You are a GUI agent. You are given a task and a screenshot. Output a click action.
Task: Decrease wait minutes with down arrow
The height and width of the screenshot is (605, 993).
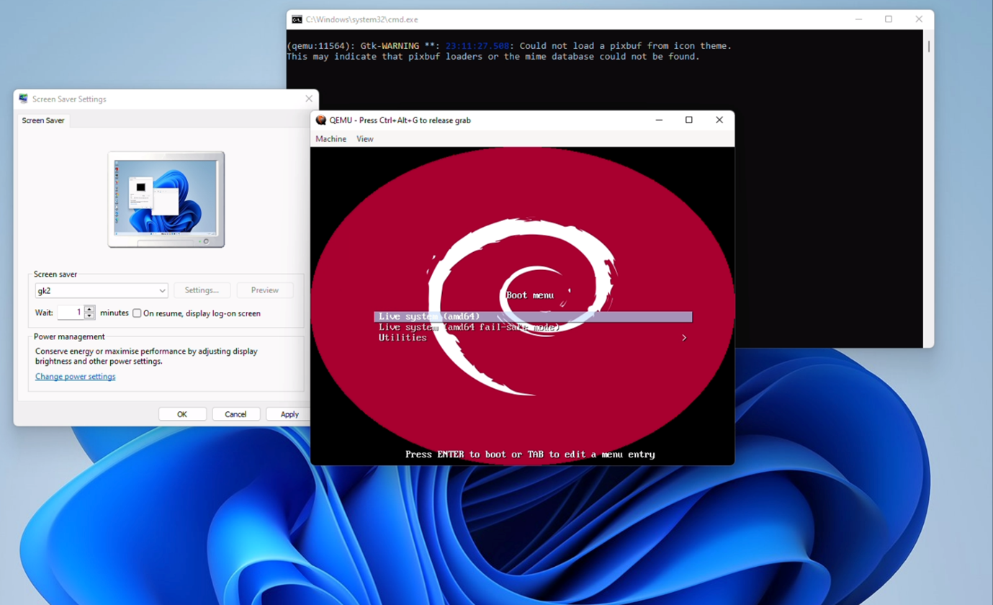89,316
